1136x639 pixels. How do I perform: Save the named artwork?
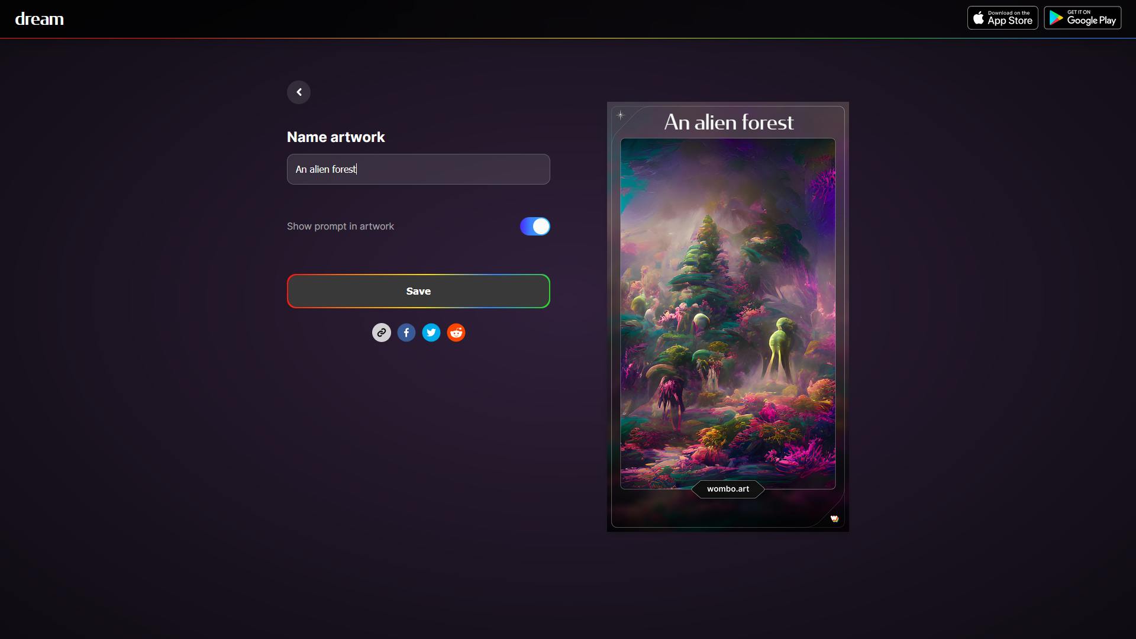(x=418, y=291)
